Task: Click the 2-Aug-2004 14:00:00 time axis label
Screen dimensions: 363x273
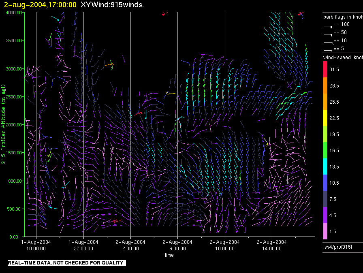Action: click(271, 245)
